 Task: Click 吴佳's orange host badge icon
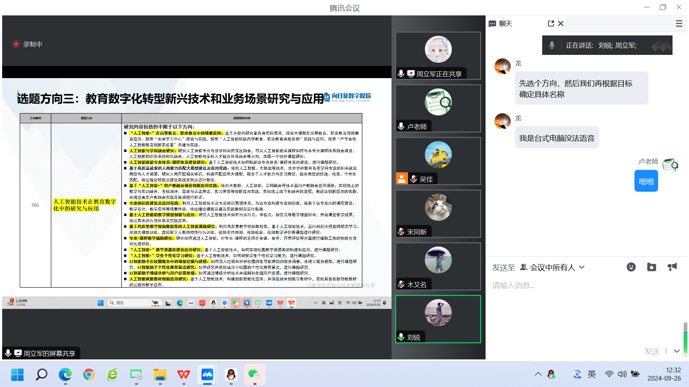(402, 178)
